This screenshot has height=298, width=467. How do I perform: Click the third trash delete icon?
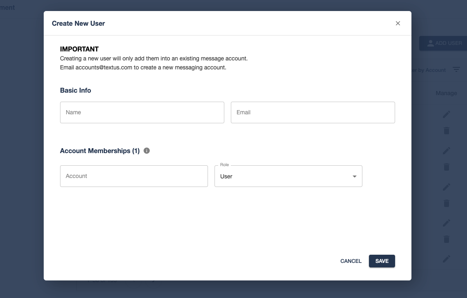click(x=446, y=203)
